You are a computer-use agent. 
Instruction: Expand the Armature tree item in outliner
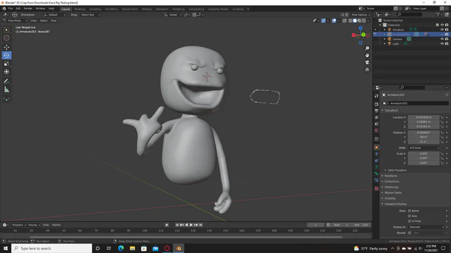point(384,29)
